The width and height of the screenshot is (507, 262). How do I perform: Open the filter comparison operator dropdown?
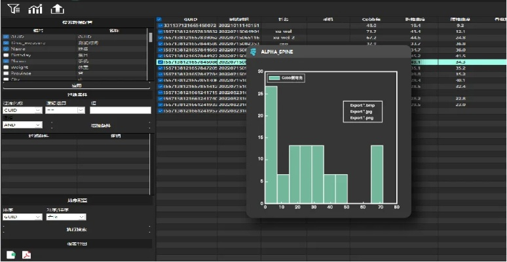(66, 110)
